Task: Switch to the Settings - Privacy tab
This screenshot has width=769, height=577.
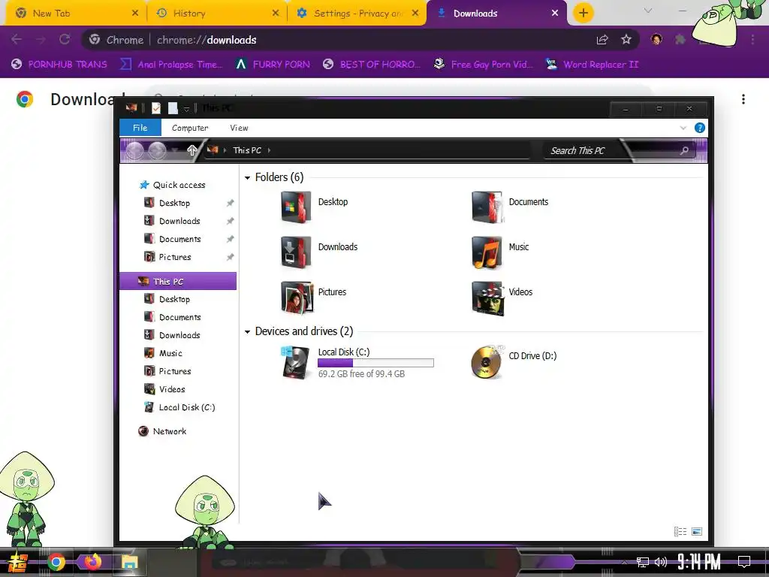Action: [357, 14]
